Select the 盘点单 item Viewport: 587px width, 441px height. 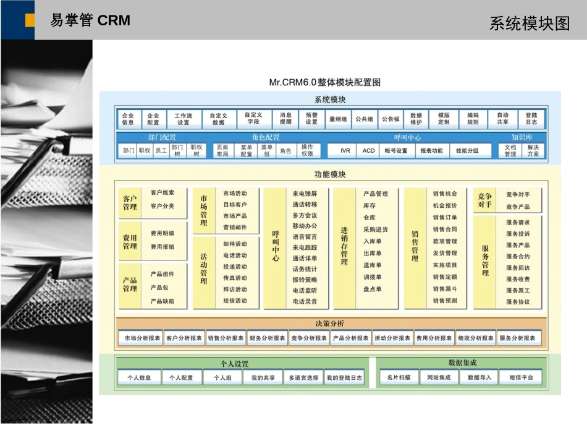point(373,289)
